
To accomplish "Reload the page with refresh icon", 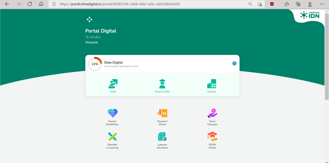I will click(x=30, y=4).
